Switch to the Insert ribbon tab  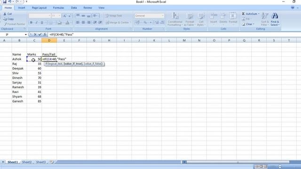click(22, 8)
